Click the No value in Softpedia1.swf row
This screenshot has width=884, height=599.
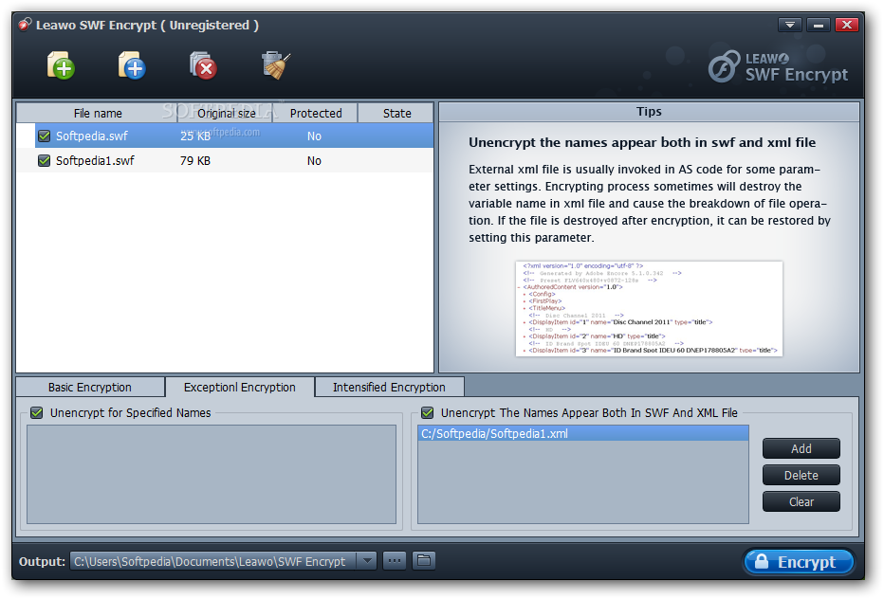point(314,160)
